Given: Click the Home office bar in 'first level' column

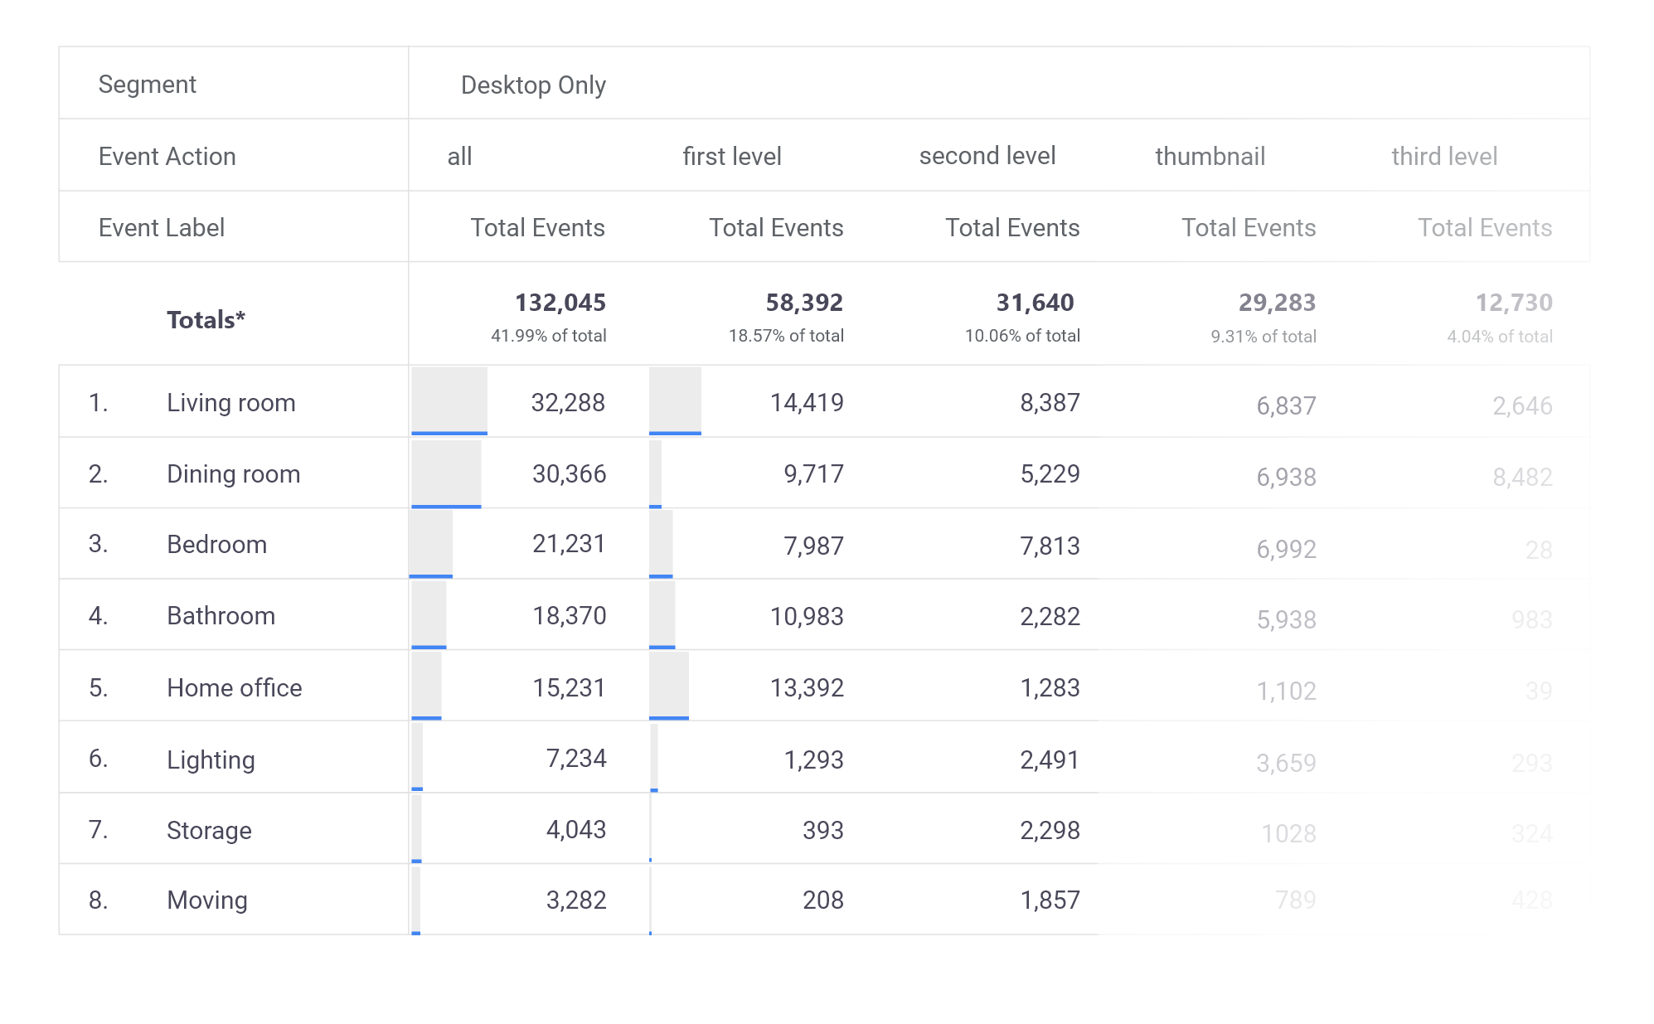Looking at the screenshot, I should click(669, 686).
